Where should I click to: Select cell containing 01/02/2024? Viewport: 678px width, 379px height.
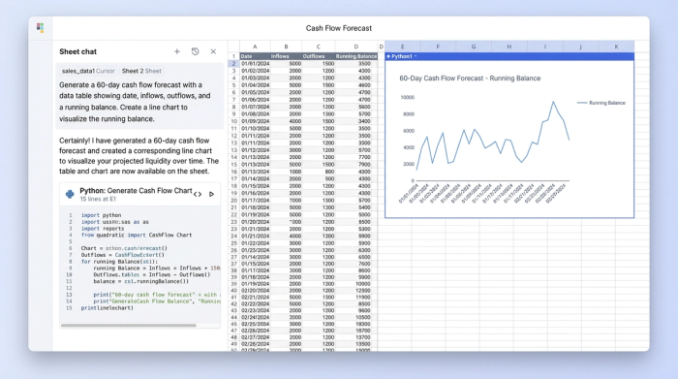pos(255,71)
